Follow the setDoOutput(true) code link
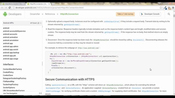Image resolution: width=175 pixels, height=98 pixels. 112,22
